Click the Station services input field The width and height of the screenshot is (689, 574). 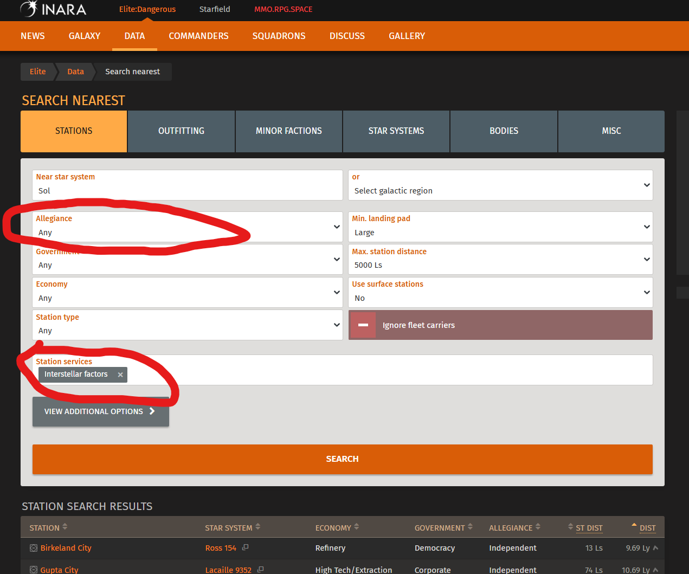[x=343, y=370]
